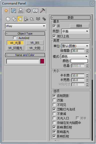Open the 单位 dropdown showing 默认(图像)
Screen dimensions: 96x144
(x=75, y=46)
